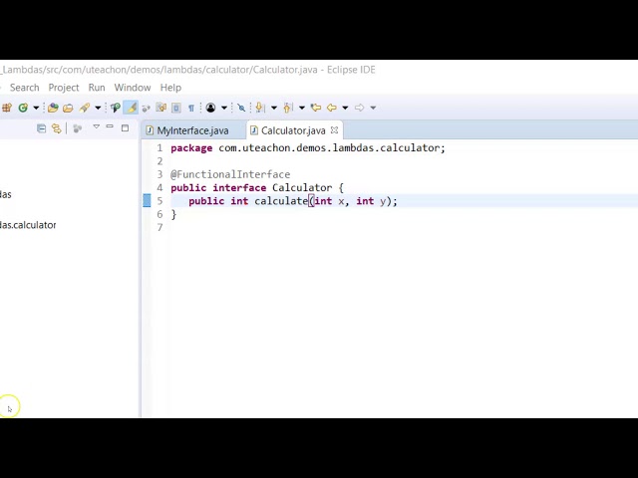Open the explorer View Menu triangle
Image resolution: width=638 pixels, height=478 pixels.
tap(97, 126)
